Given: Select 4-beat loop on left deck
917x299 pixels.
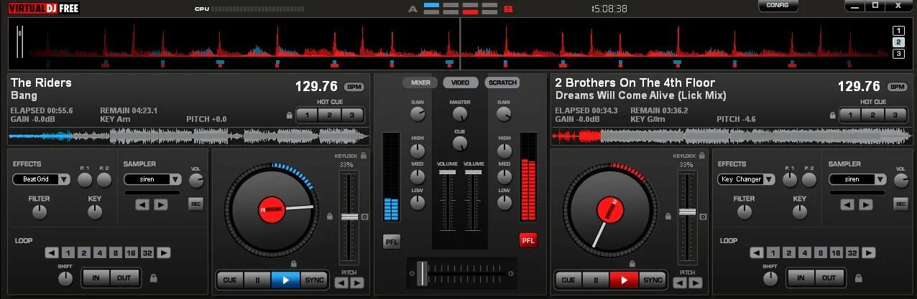Looking at the screenshot, I should coord(98,252).
